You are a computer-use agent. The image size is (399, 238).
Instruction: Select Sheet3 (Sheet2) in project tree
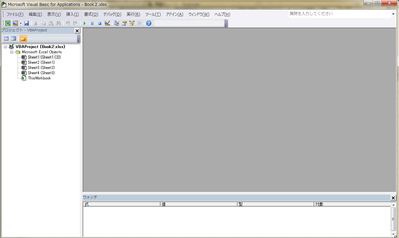pos(41,68)
